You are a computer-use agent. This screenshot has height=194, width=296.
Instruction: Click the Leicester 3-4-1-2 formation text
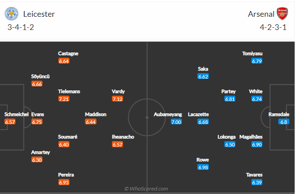[x=22, y=27]
